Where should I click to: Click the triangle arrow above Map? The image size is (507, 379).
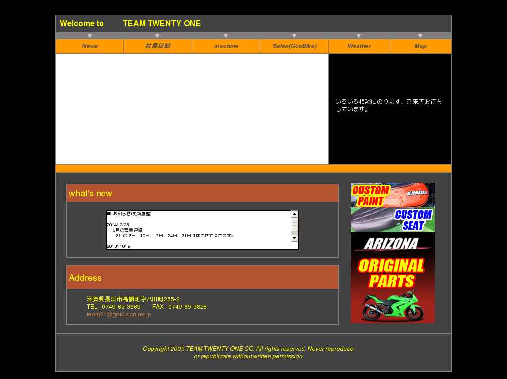tap(420, 36)
